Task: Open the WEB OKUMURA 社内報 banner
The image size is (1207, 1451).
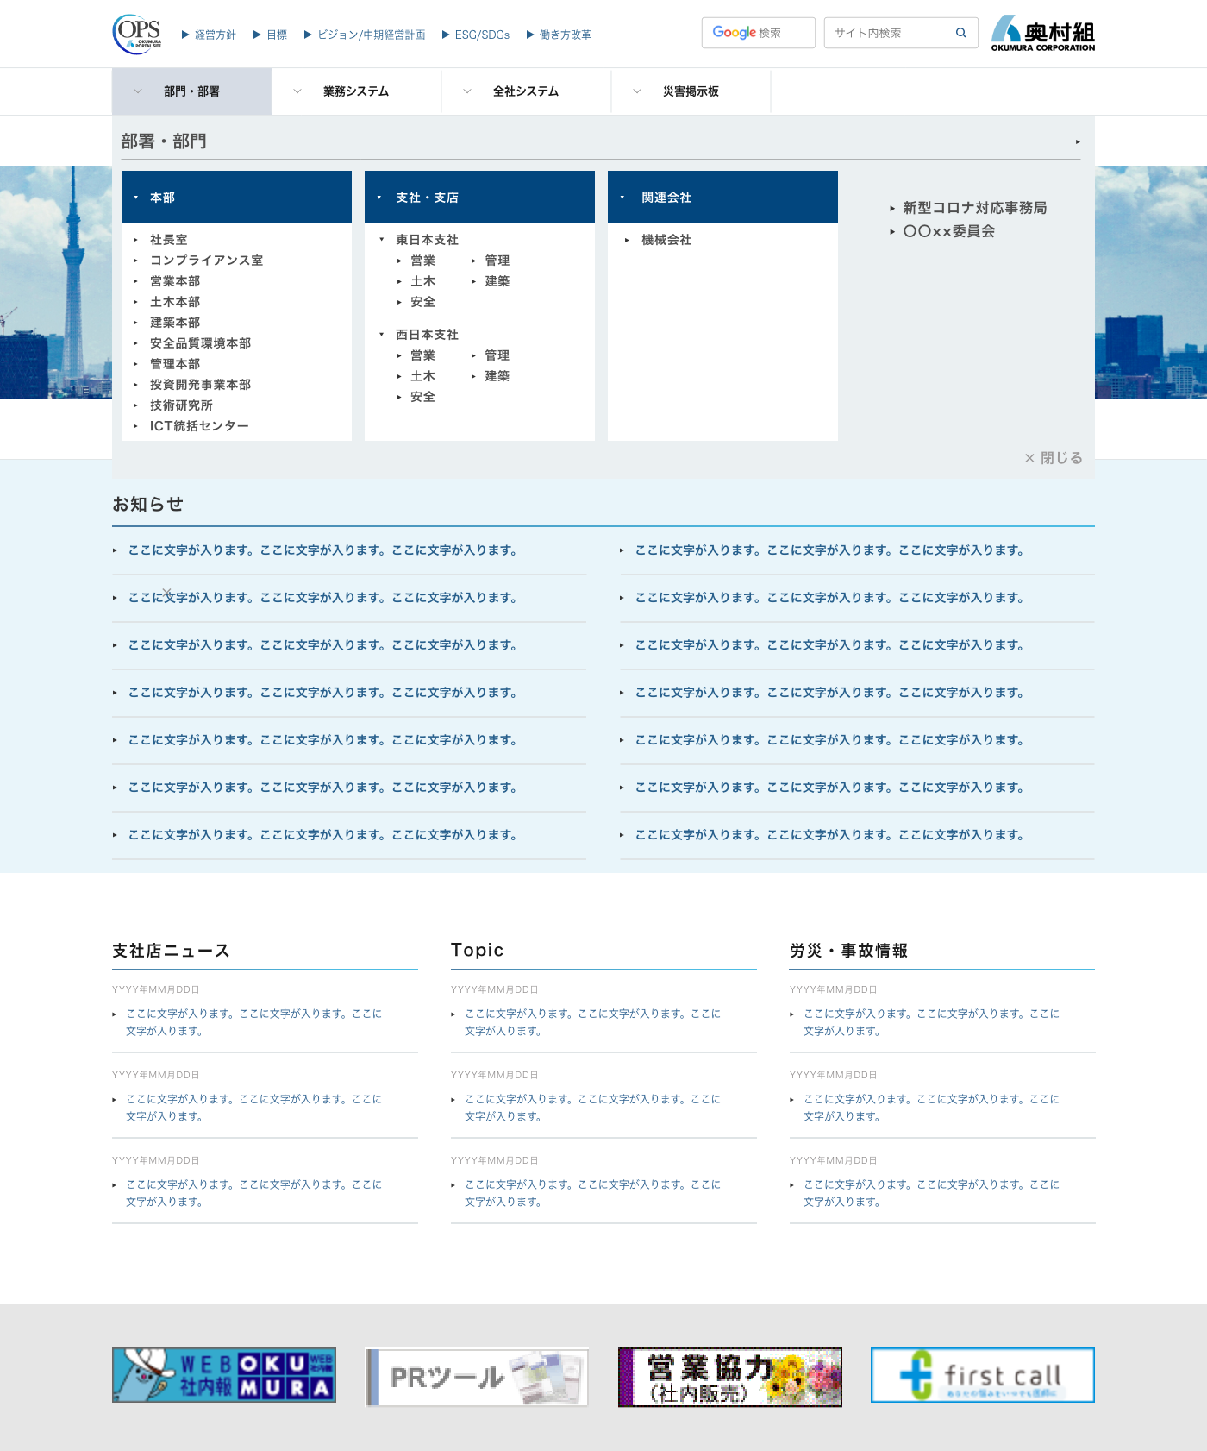Action: tap(224, 1375)
